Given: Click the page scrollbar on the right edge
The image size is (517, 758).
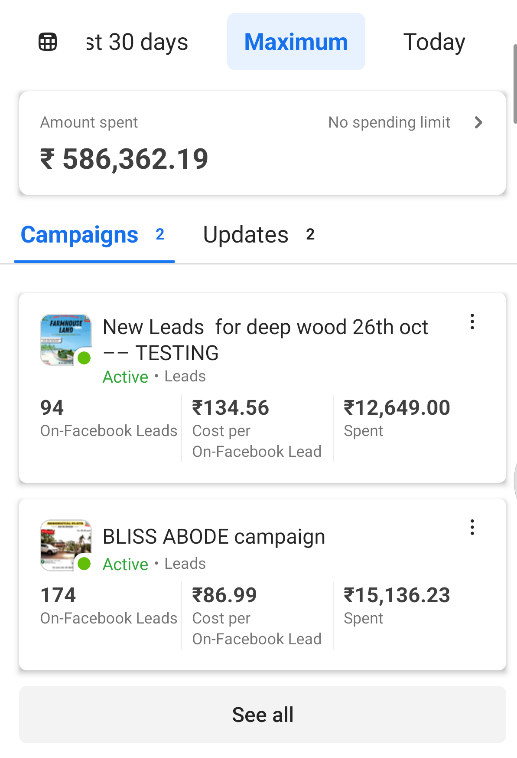Looking at the screenshot, I should coord(514,83).
